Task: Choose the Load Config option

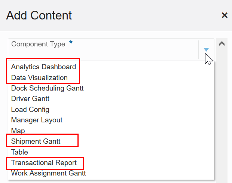Action: (30, 110)
